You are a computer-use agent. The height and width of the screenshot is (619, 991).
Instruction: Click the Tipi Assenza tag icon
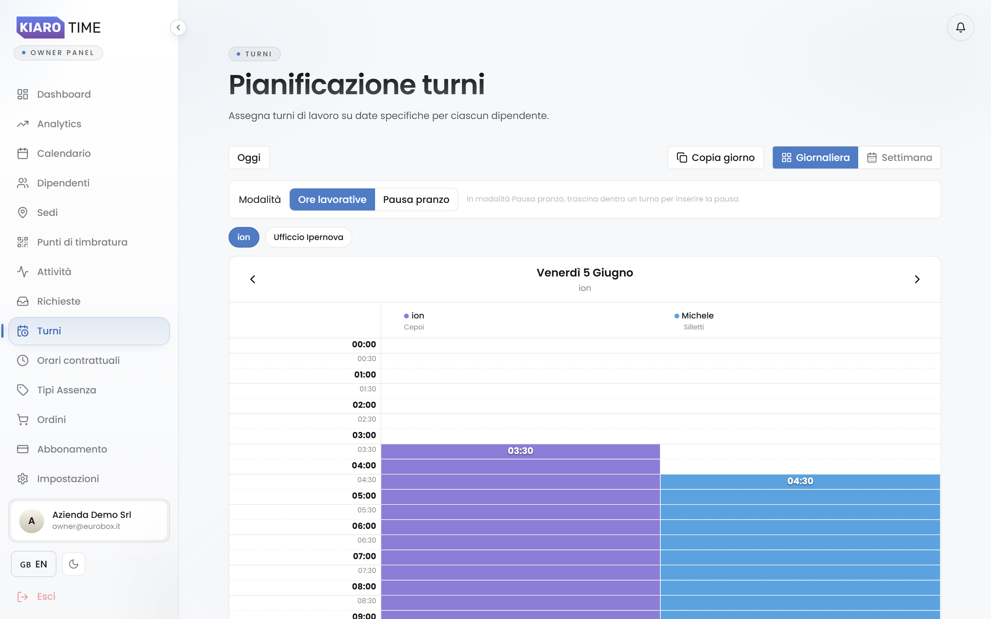point(22,390)
